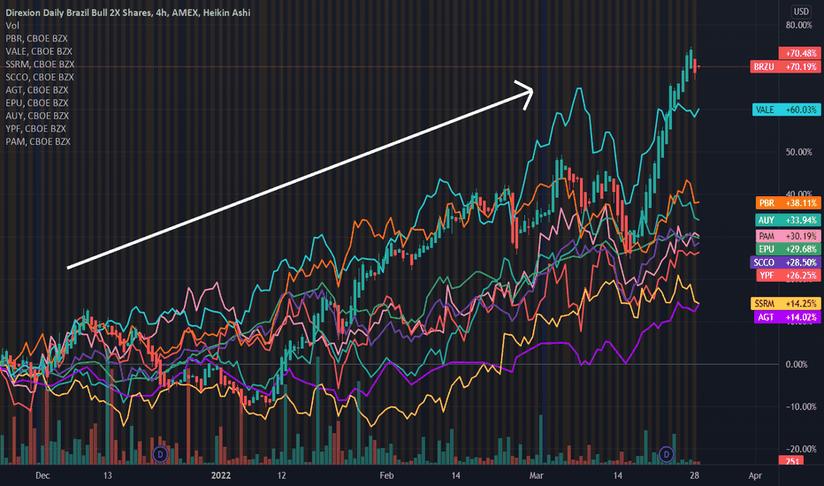This screenshot has height=486, width=824.
Task: Click the AUY, CBOE BZX legend entry
Action: pyautogui.click(x=37, y=116)
